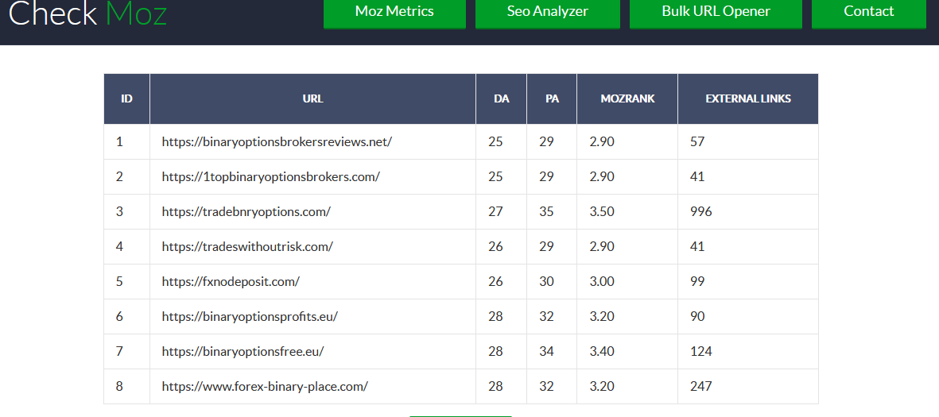This screenshot has height=417, width=939.
Task: Go to the Seo Analyzer page
Action: tap(547, 12)
